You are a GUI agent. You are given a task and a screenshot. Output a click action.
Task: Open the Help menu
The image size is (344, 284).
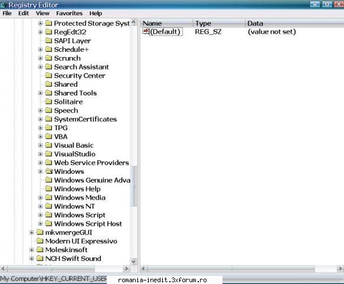tap(96, 14)
